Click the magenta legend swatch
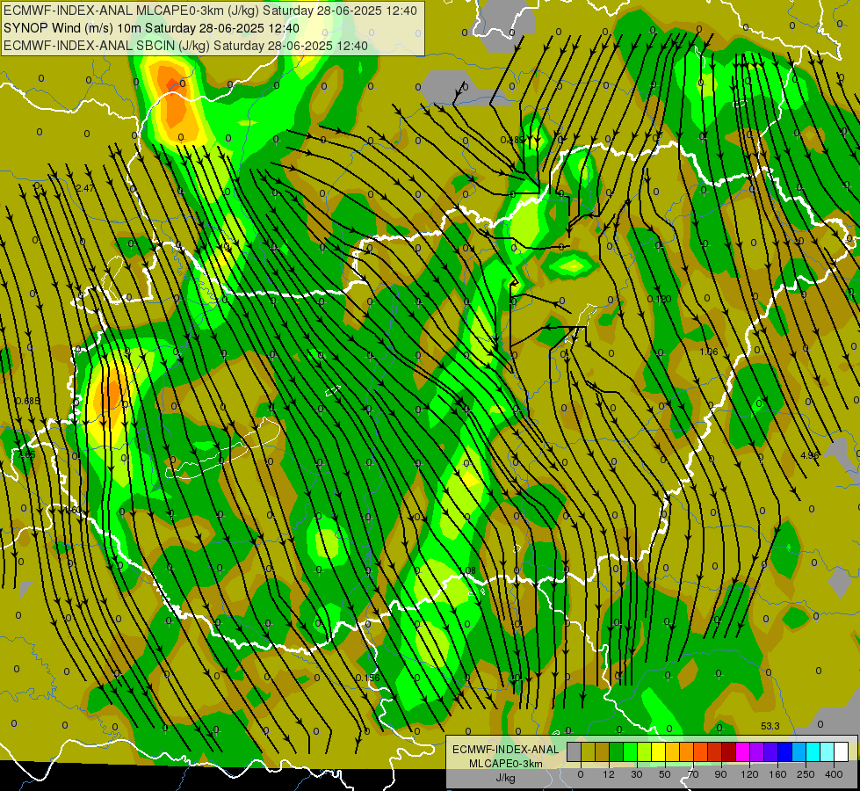This screenshot has height=791, width=860. (743, 751)
